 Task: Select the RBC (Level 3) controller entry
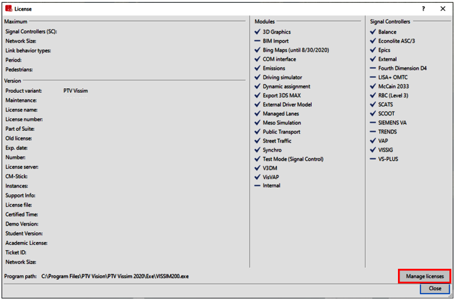click(393, 96)
